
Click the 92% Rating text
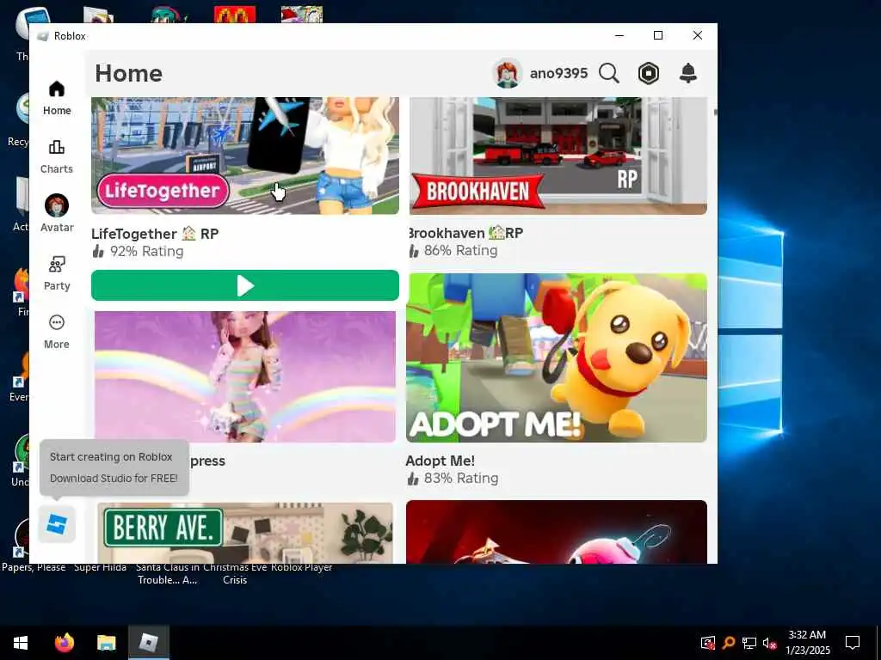point(146,251)
